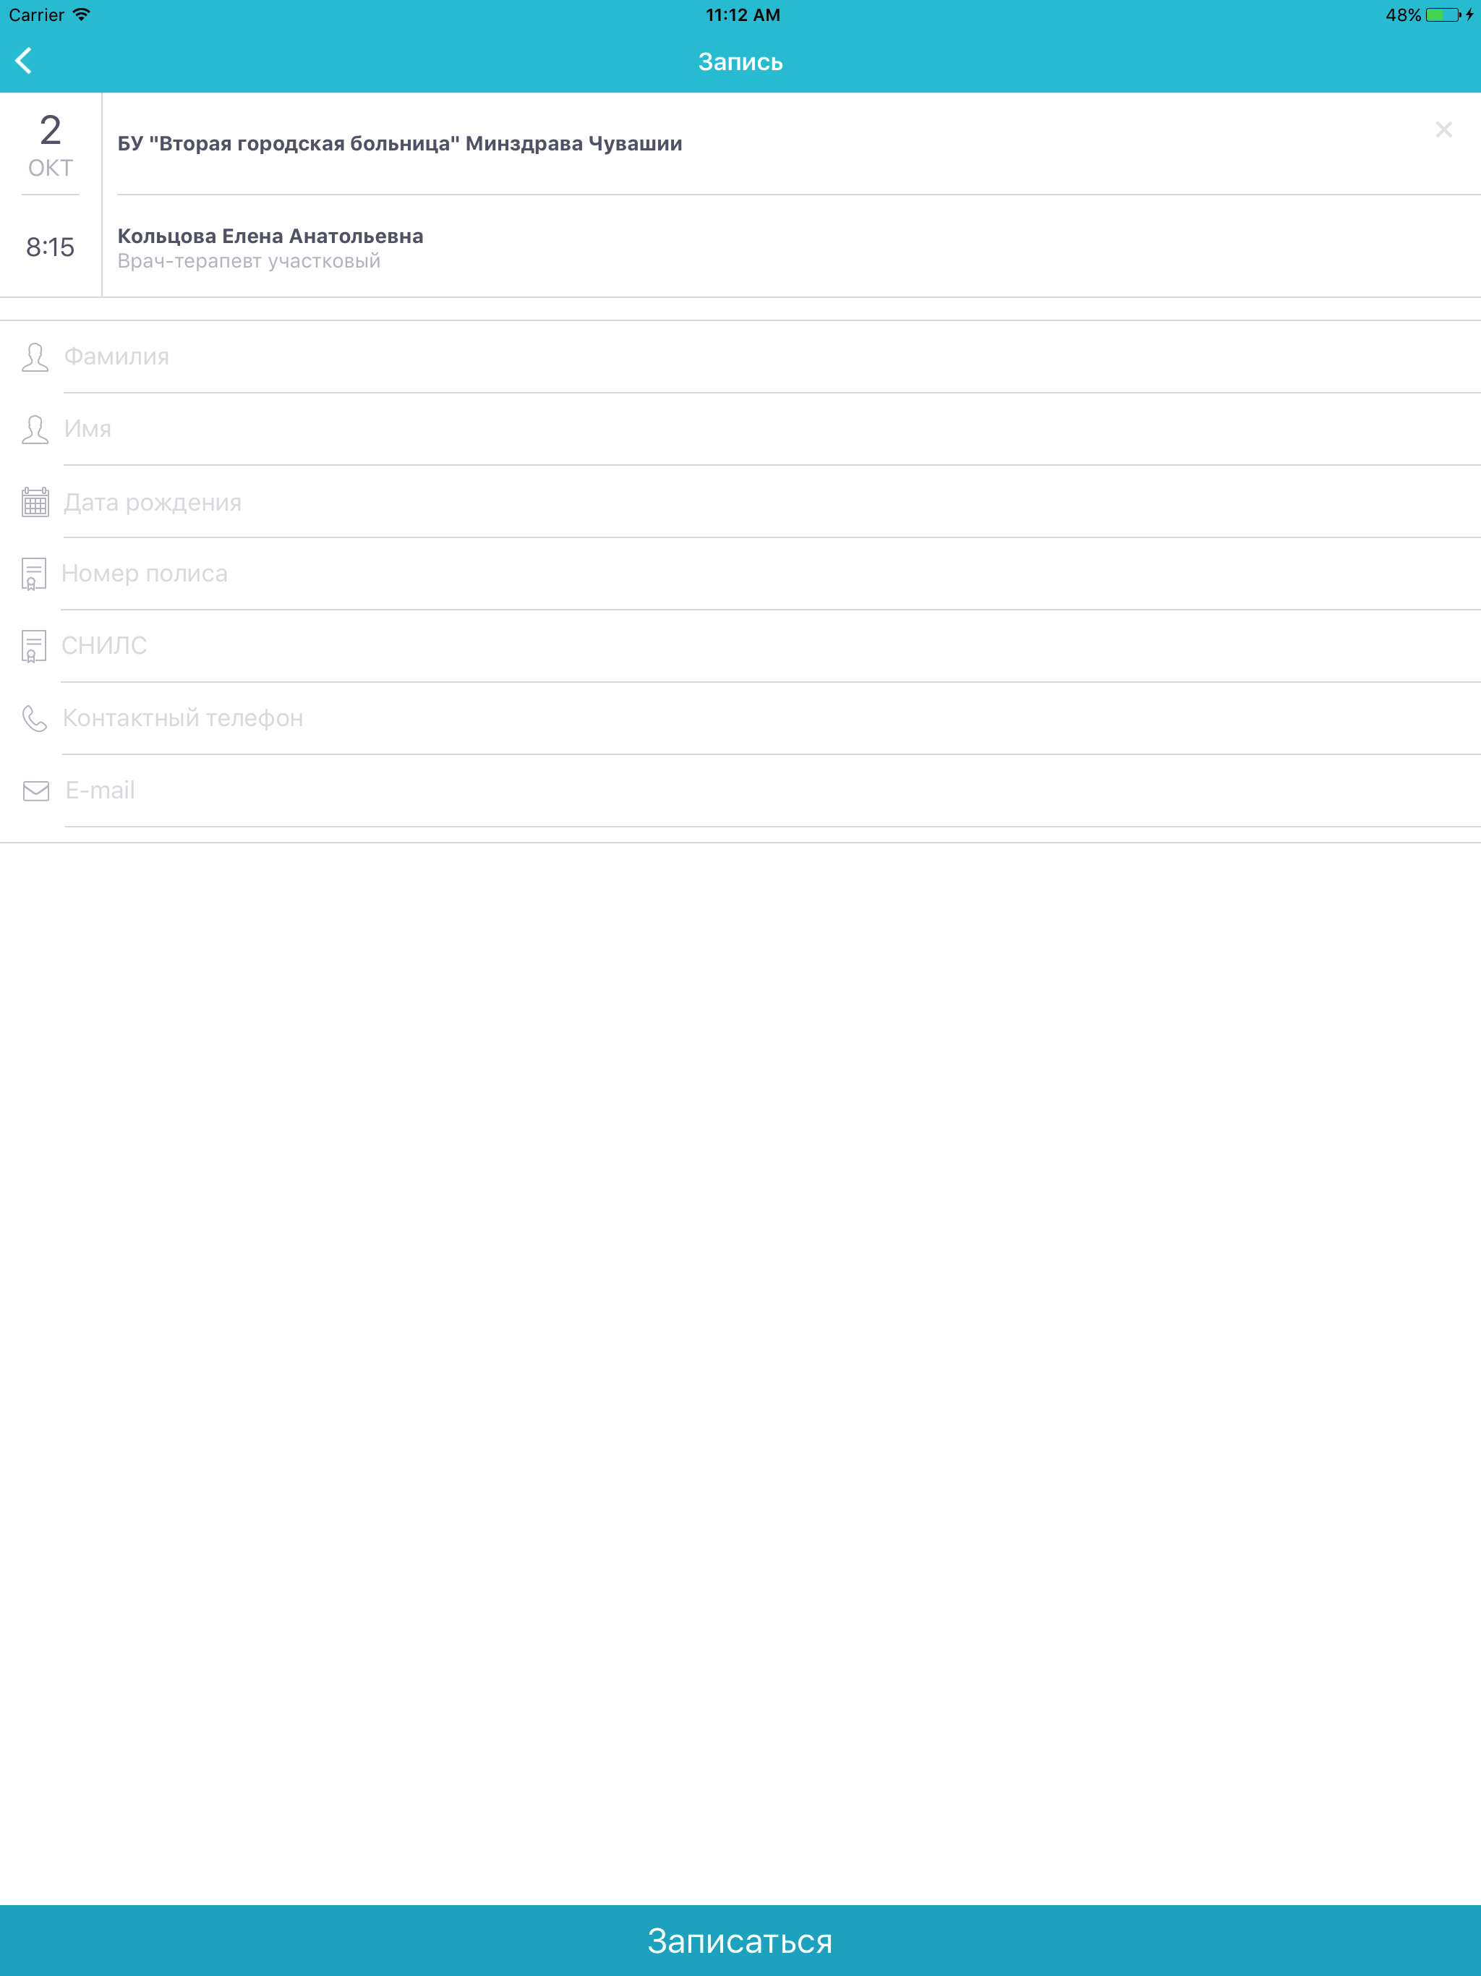The image size is (1481, 1976).
Task: Select the Контактный телефон field
Action: [771, 718]
